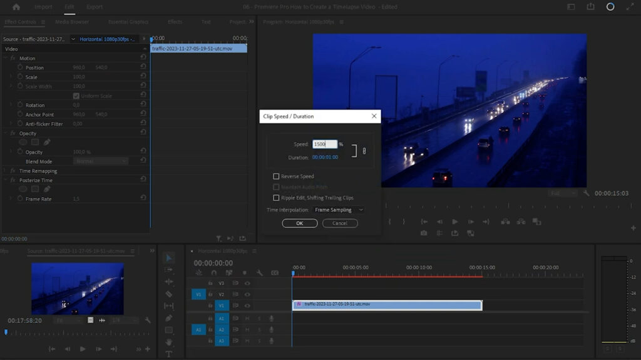Toggle visibility of track V3
The height and width of the screenshot is (360, 641).
pos(247,283)
